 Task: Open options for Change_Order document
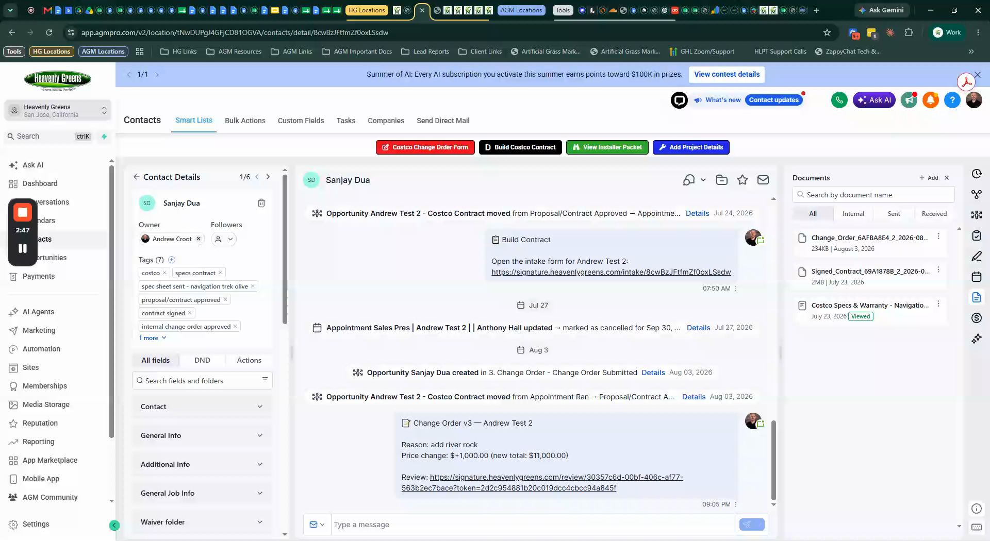tap(938, 236)
